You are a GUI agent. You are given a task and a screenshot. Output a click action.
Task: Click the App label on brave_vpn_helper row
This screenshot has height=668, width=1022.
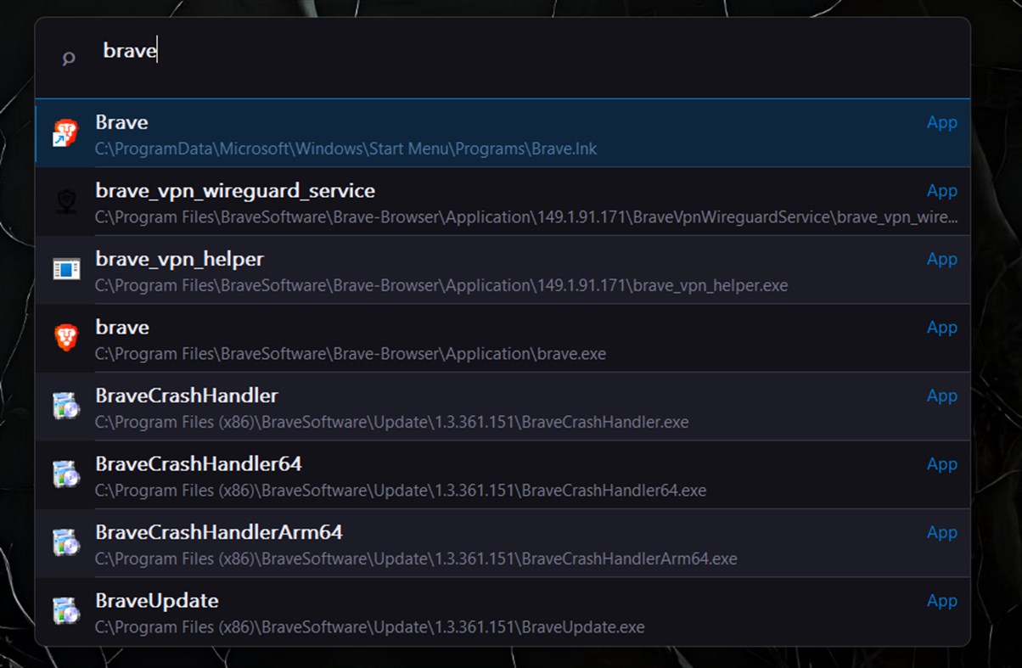coord(941,260)
